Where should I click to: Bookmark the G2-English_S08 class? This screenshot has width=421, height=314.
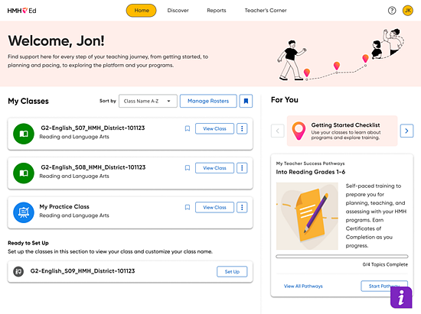(188, 168)
